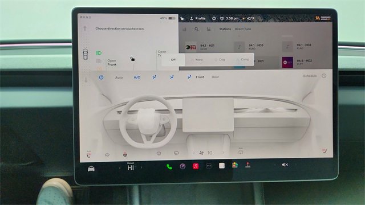This screenshot has height=205, width=365.
Task: Tap the 49% battery indicator
Action: pos(168,18)
